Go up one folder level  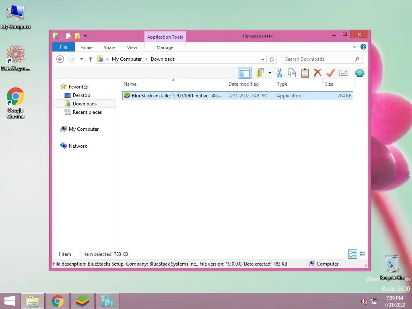pos(91,59)
